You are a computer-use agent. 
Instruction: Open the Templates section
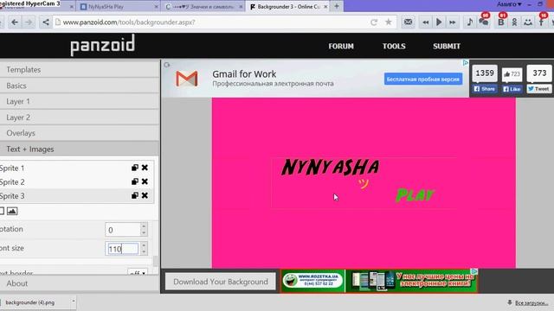(80, 69)
